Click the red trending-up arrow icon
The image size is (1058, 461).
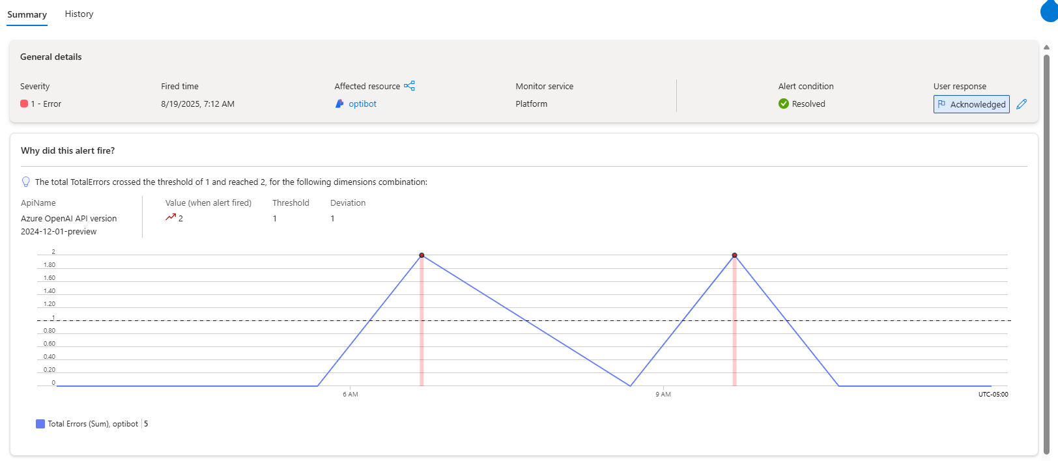click(x=171, y=217)
